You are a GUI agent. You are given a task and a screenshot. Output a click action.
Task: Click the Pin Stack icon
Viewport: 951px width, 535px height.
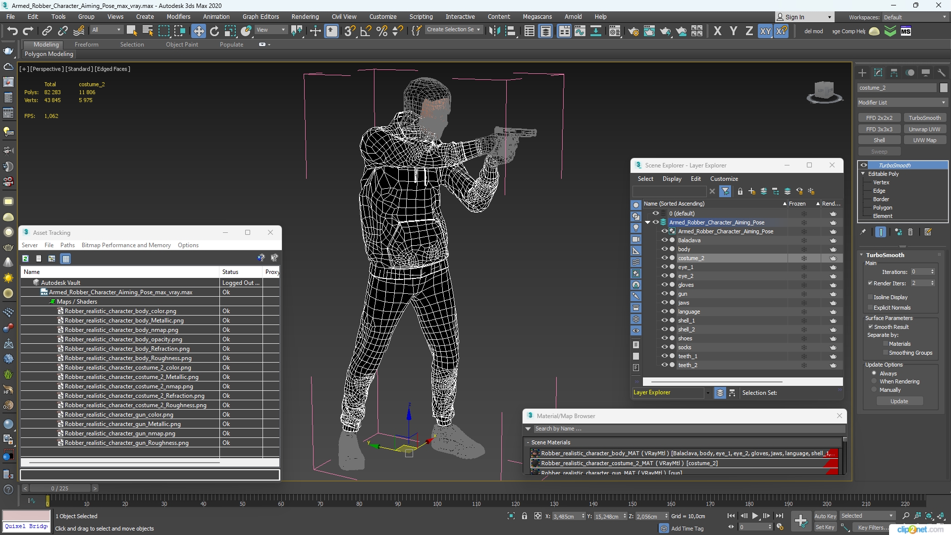(863, 232)
